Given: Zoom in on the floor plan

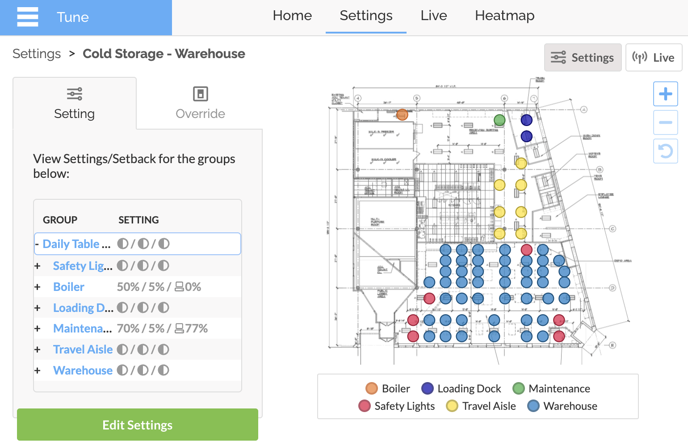Looking at the screenshot, I should click(665, 94).
